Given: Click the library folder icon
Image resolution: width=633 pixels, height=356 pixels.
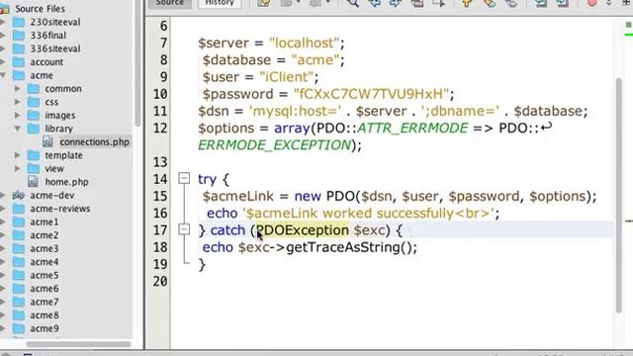Looking at the screenshot, I should (x=33, y=129).
